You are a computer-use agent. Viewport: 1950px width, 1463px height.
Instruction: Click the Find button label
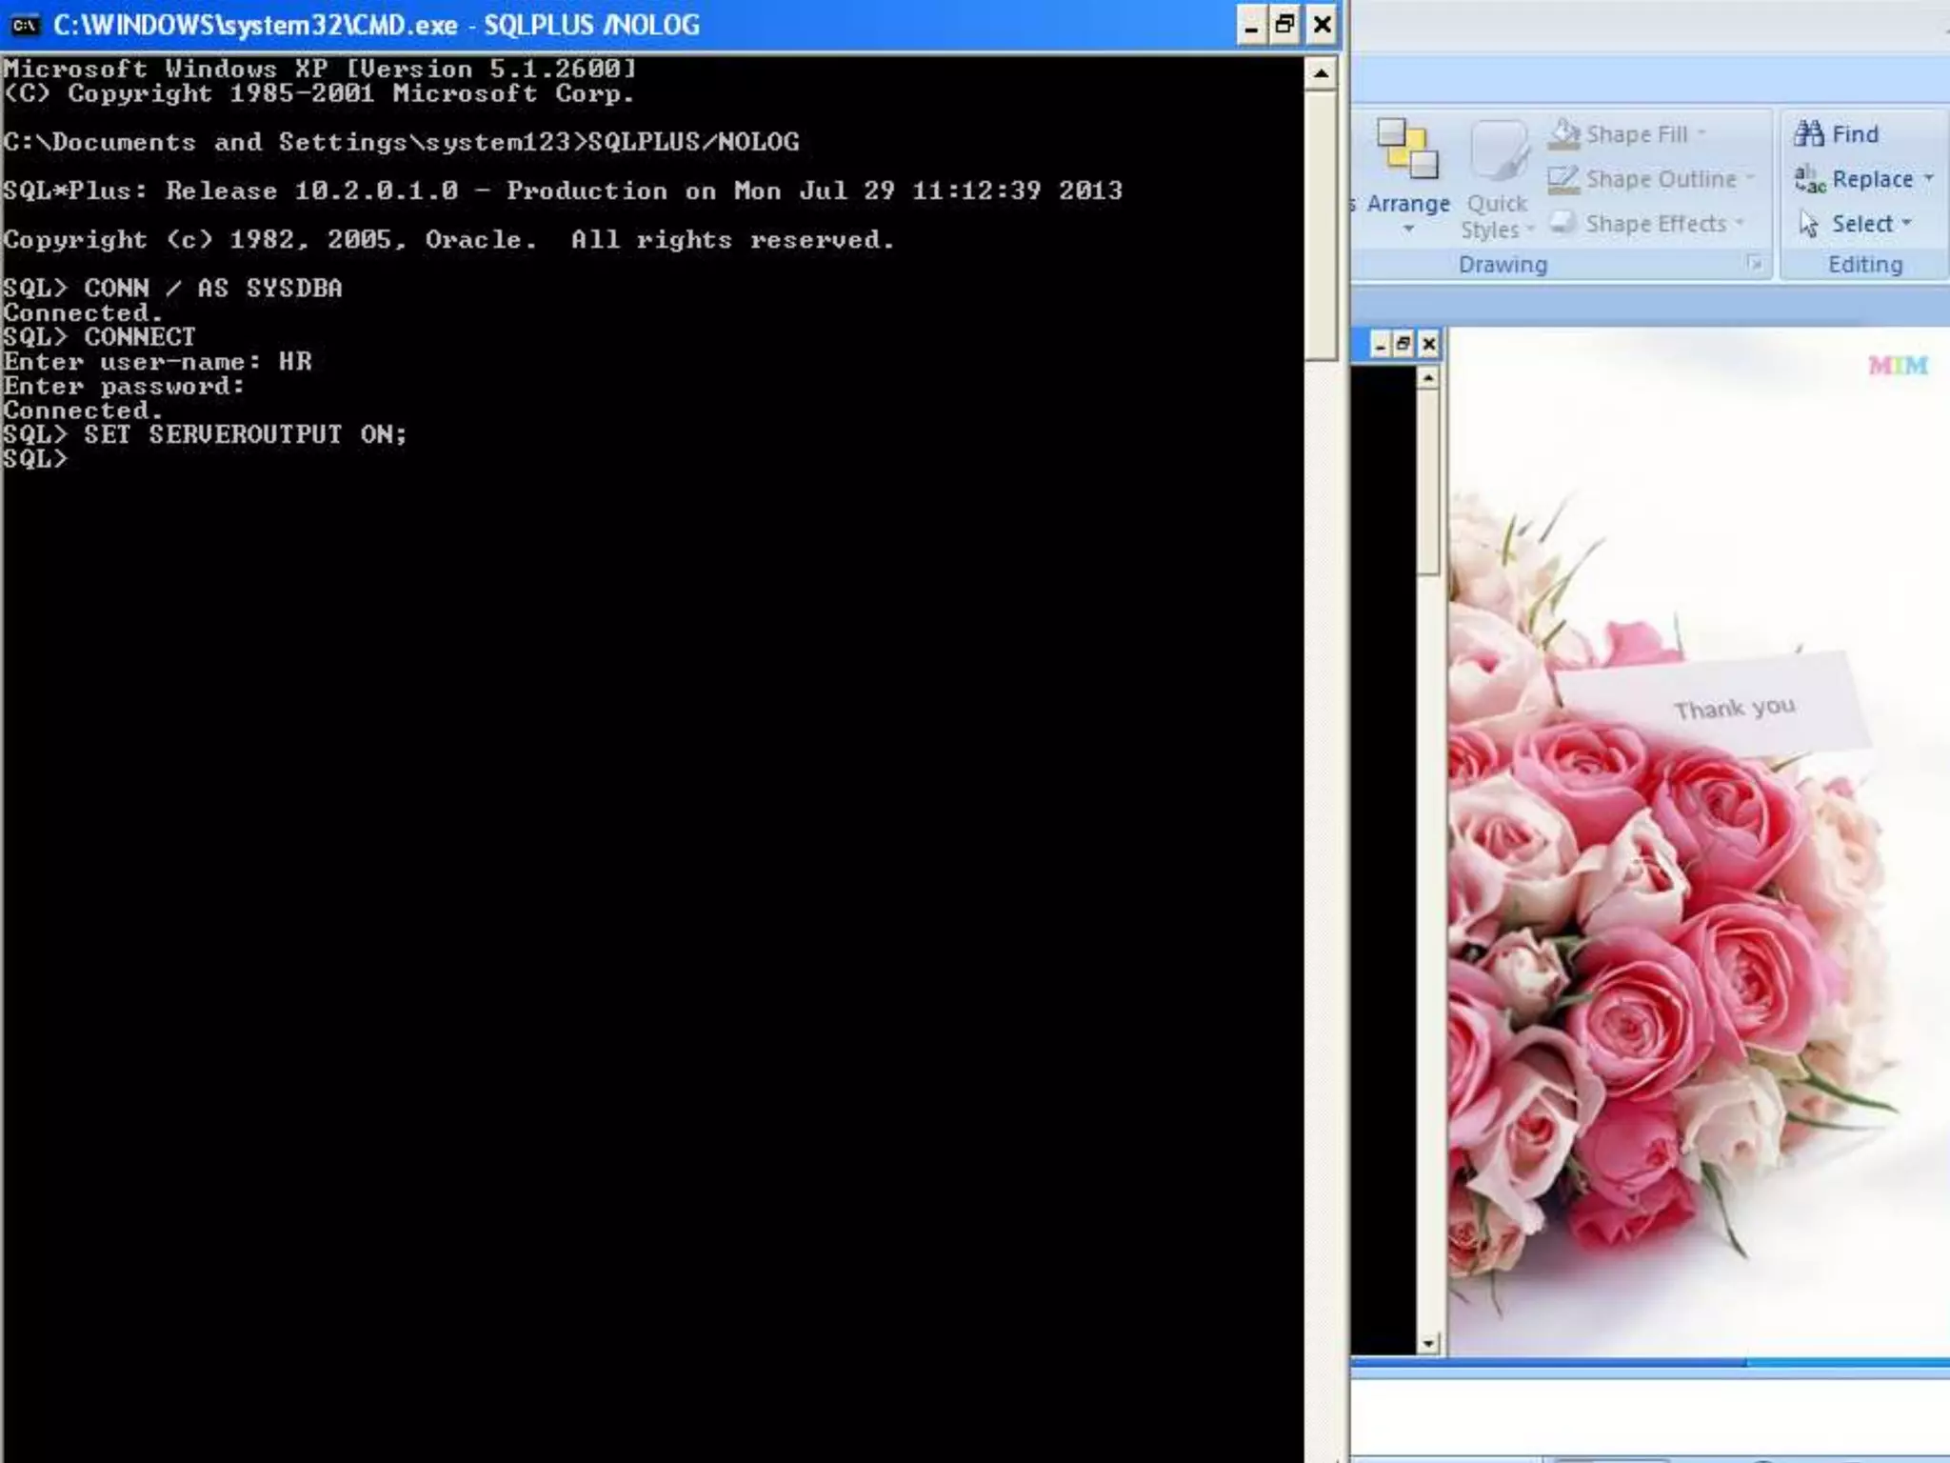click(x=1855, y=134)
